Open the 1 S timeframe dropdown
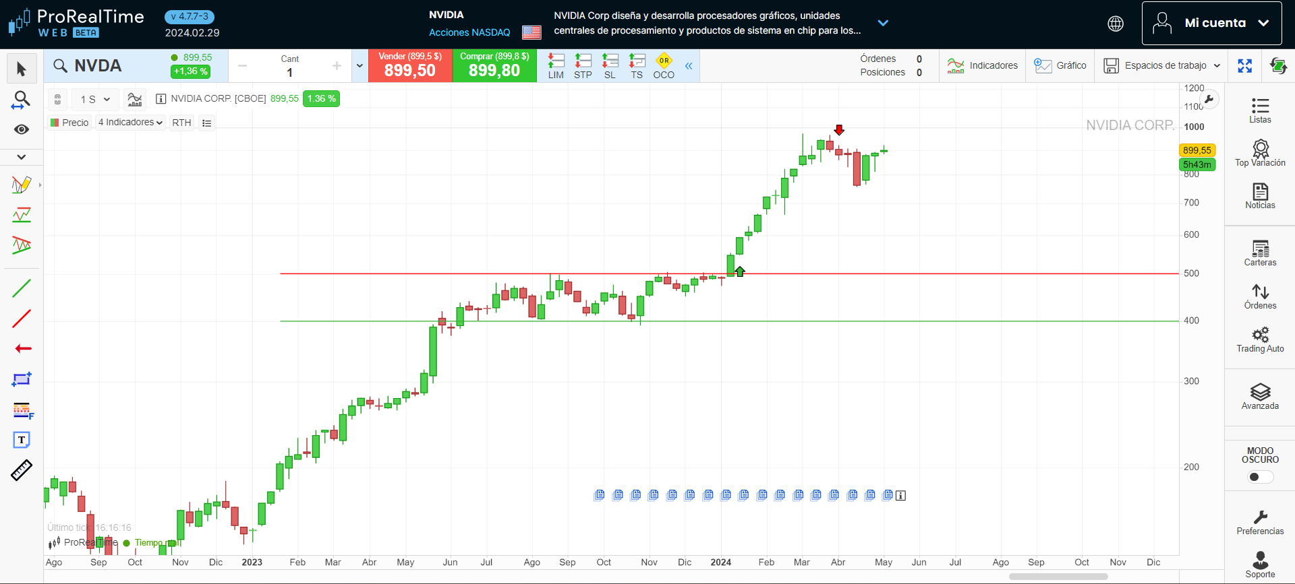1295x584 pixels. tap(95, 99)
